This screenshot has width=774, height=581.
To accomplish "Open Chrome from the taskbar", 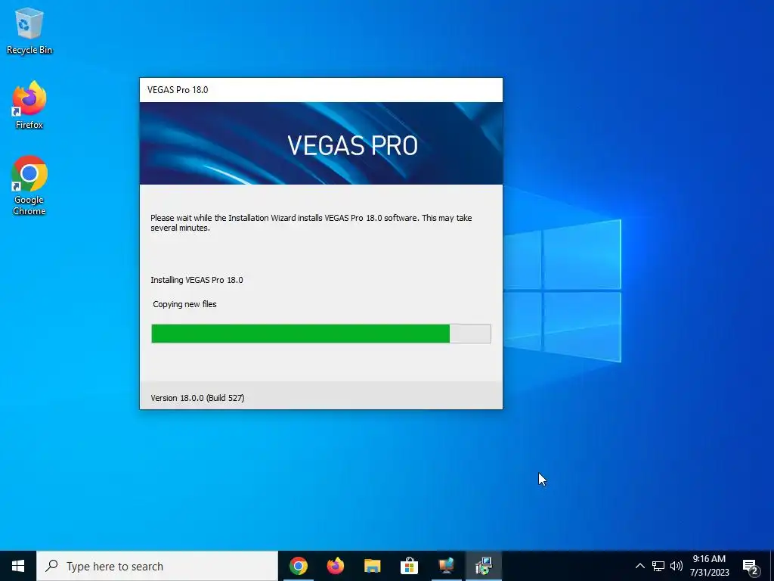I will (x=299, y=566).
